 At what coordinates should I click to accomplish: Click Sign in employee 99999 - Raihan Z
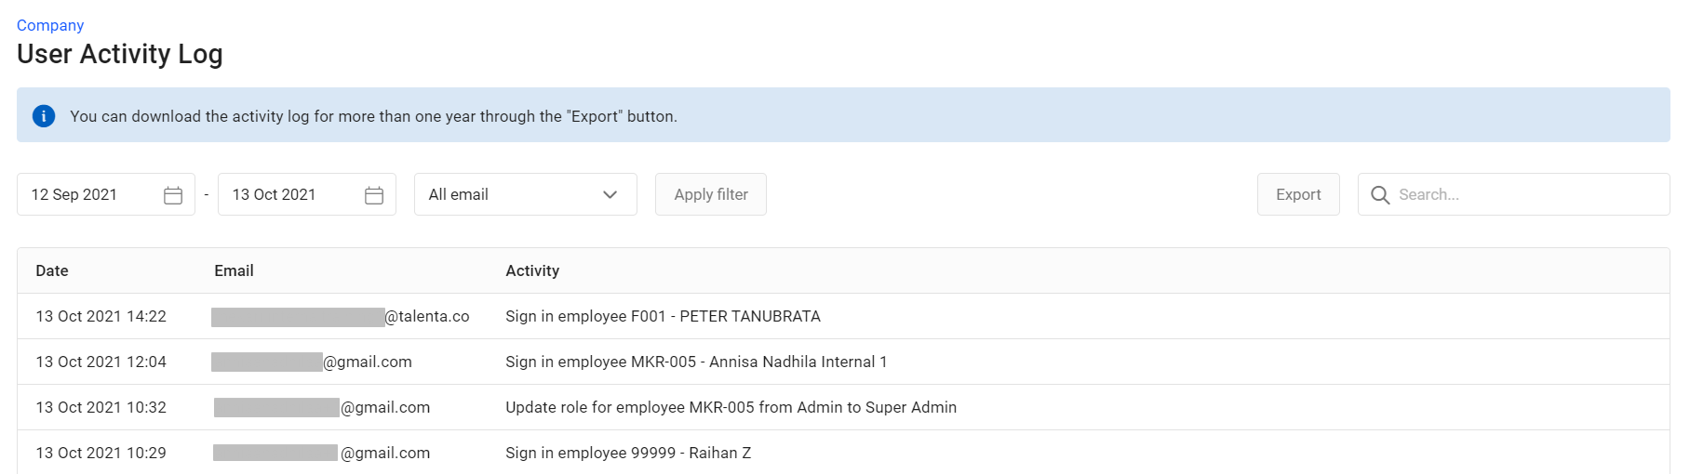tap(628, 453)
